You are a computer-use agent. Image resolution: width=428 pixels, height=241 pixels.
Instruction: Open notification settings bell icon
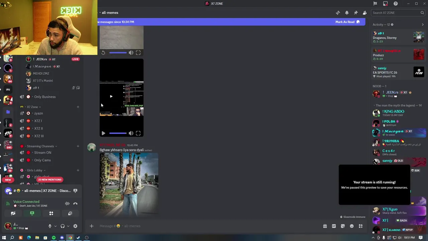click(x=347, y=13)
